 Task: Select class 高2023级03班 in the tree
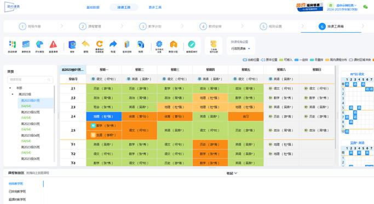pyautogui.click(x=30, y=124)
